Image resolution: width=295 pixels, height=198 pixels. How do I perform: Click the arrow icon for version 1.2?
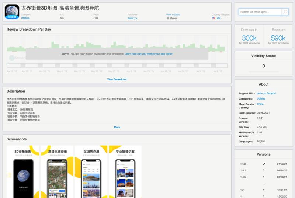tap(263, 190)
